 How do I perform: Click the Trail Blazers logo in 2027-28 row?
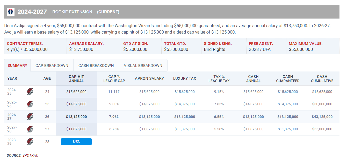[x=30, y=129]
